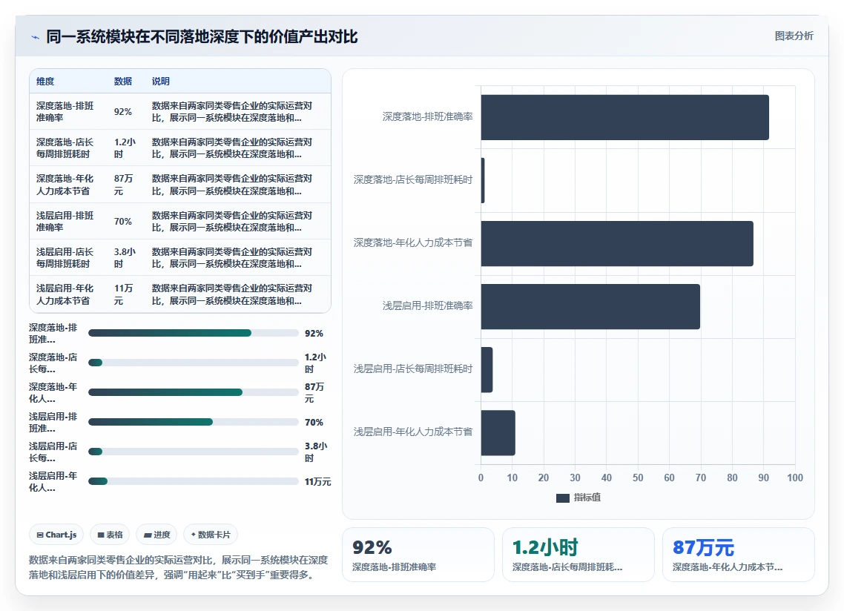Click the chart bar for 浅层启用-排班准确率
This screenshot has height=611, width=844.
tap(590, 306)
